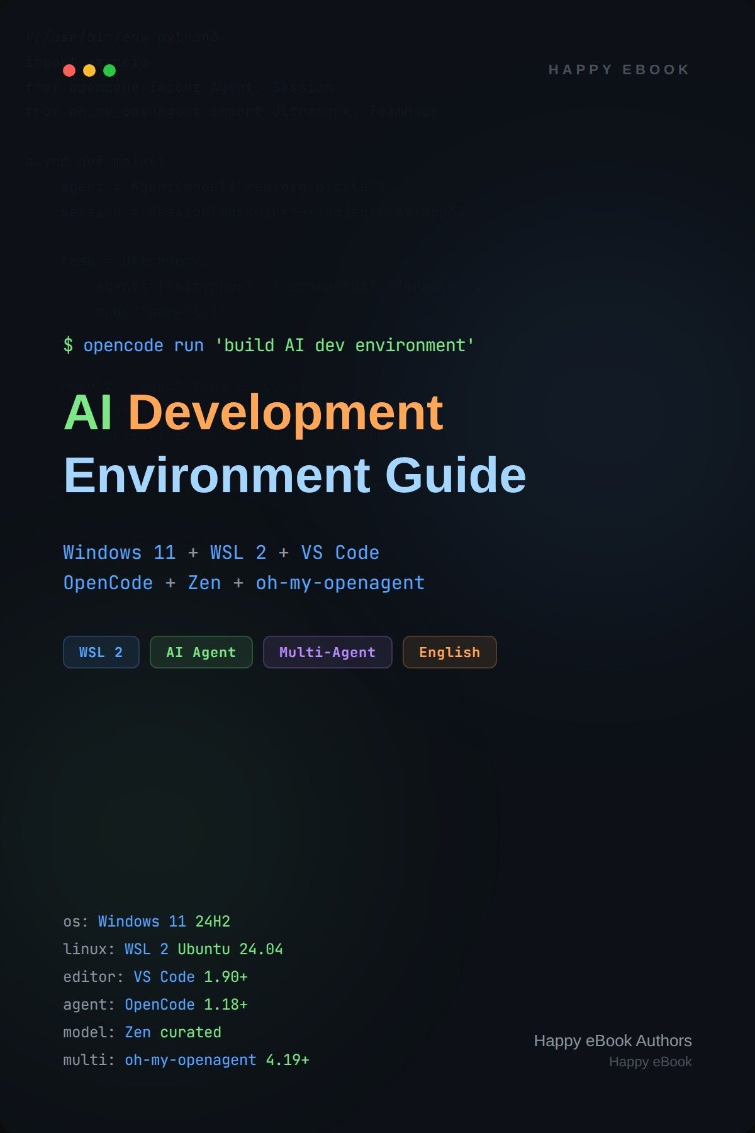Click the 'multi: oh-my-openagent 4.19+' line
Viewport: 755px width, 1133px height.
pos(186,1060)
